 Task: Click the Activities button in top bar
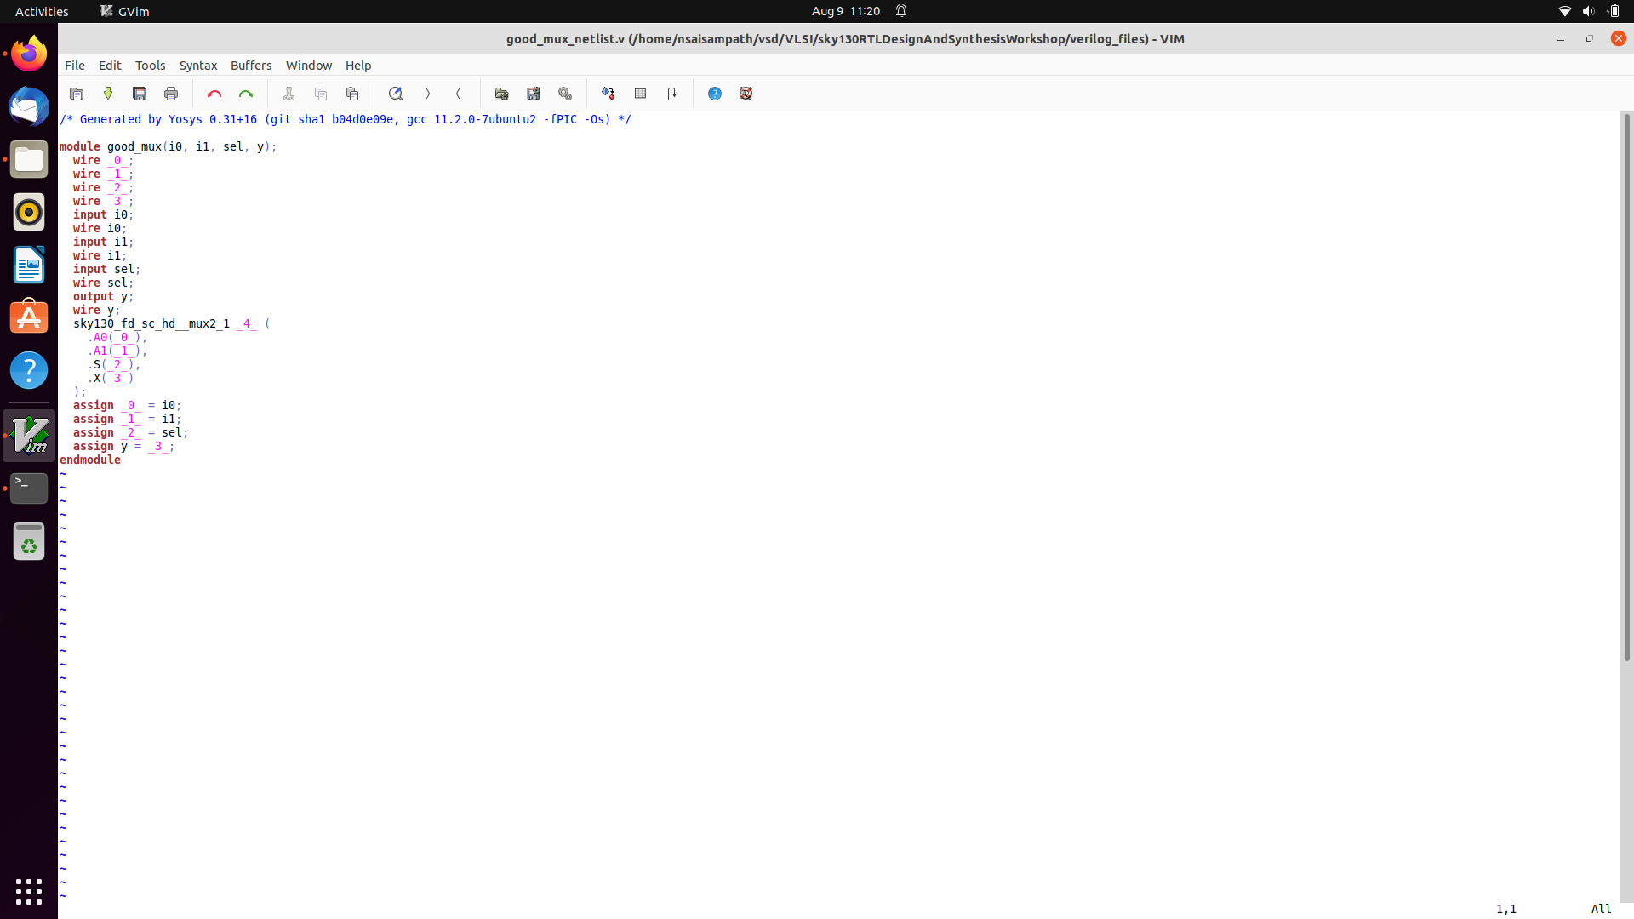(x=42, y=11)
